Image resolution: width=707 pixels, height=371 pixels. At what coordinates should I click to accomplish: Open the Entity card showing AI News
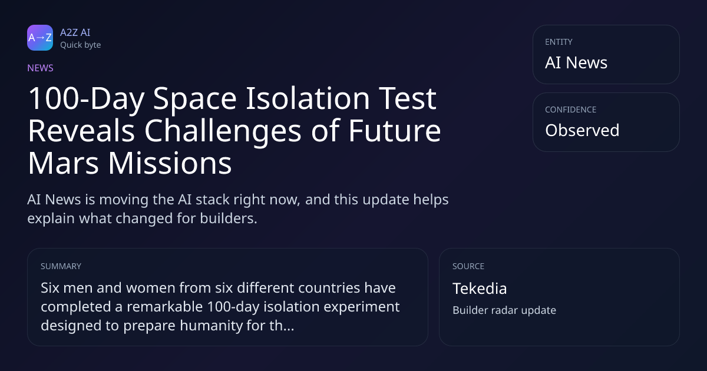[x=606, y=54]
